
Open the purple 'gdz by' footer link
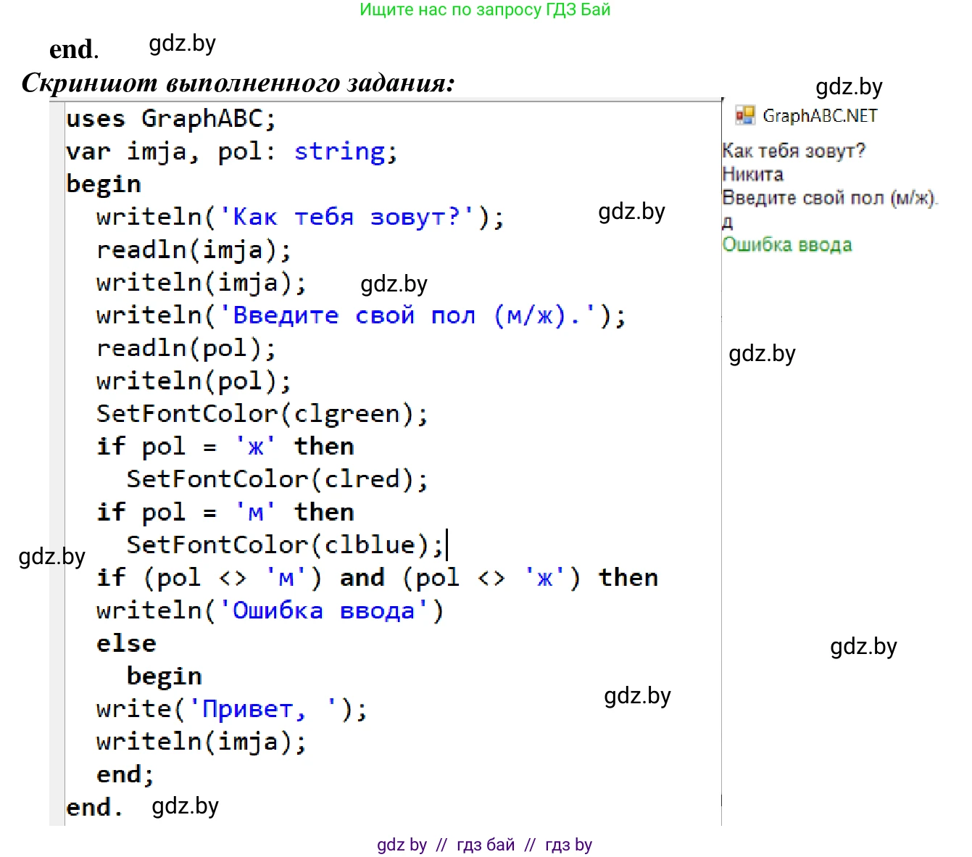click(402, 845)
